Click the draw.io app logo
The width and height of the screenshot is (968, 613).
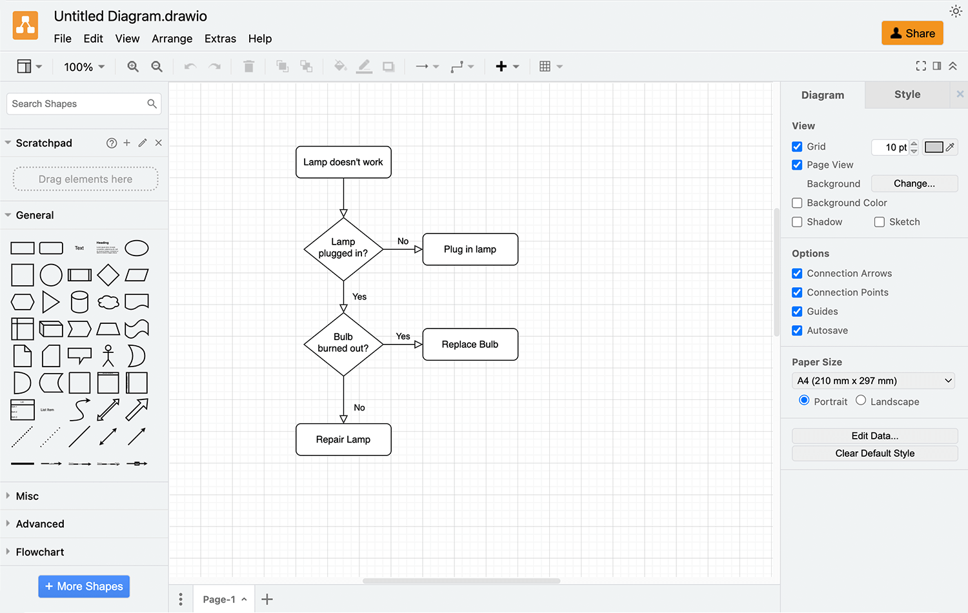coord(25,26)
